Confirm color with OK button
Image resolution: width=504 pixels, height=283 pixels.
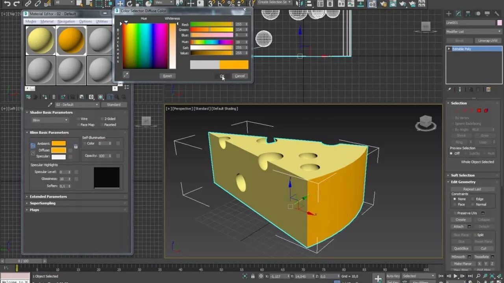click(222, 76)
